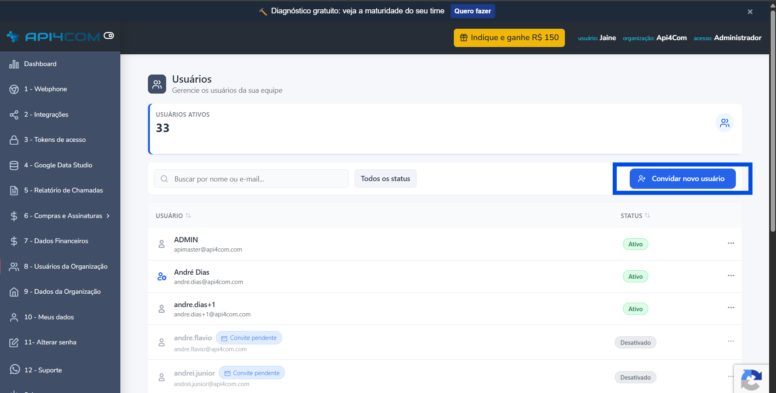The height and width of the screenshot is (393, 776).
Task: Open the Integrações share icon
Action: pos(14,115)
